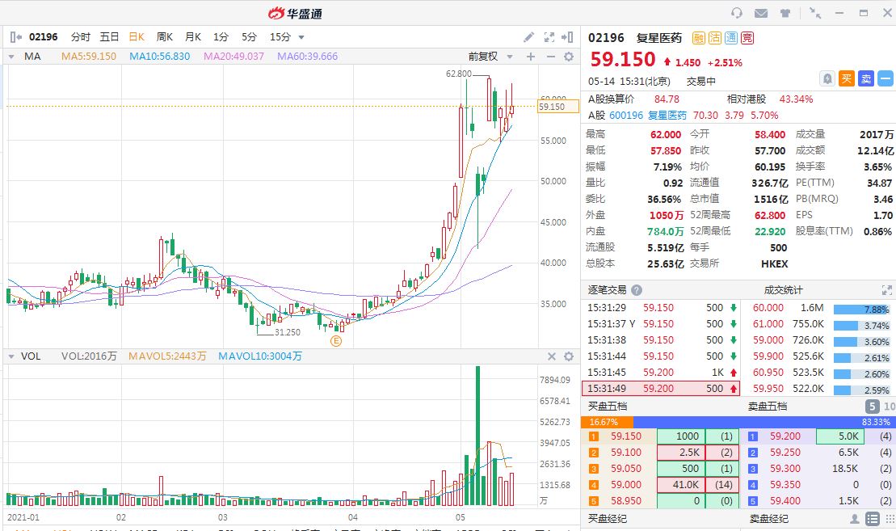Click the E earnings marker on chart
The width and height of the screenshot is (896, 531).
pyautogui.click(x=336, y=341)
